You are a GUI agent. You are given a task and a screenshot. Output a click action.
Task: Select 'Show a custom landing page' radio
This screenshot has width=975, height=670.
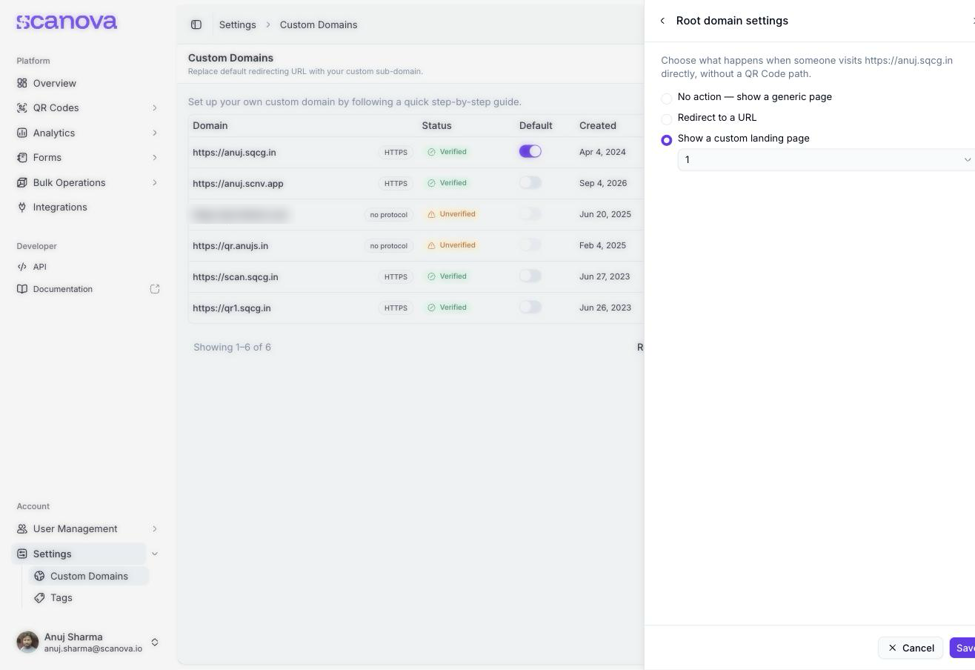667,140
